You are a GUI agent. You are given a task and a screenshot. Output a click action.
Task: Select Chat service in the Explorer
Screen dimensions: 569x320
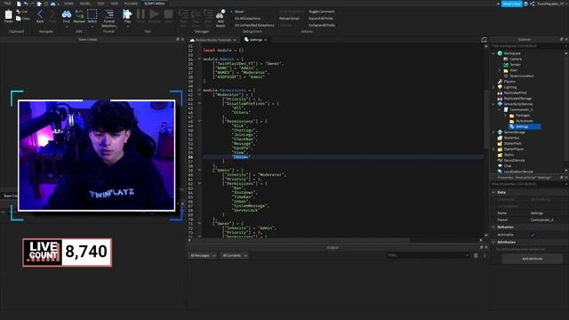tap(508, 166)
